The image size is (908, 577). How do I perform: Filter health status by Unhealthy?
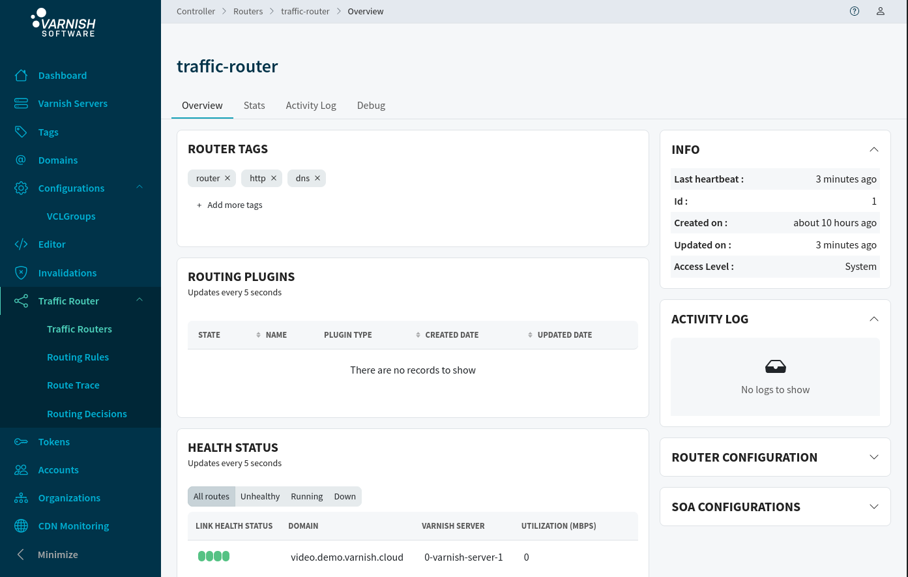[260, 496]
